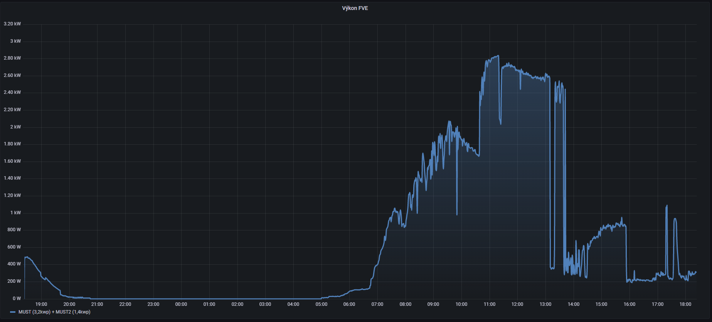Image resolution: width=712 pixels, height=322 pixels.
Task: Click the 400 W y-axis label
Action: [14, 264]
